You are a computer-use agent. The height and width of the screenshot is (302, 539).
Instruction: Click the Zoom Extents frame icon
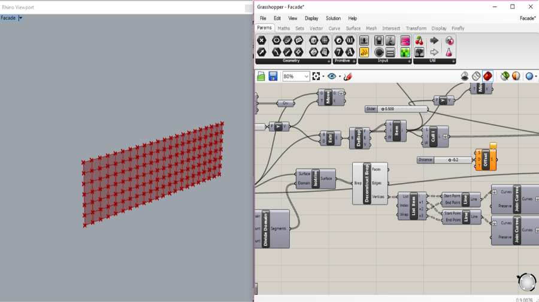pyautogui.click(x=316, y=76)
